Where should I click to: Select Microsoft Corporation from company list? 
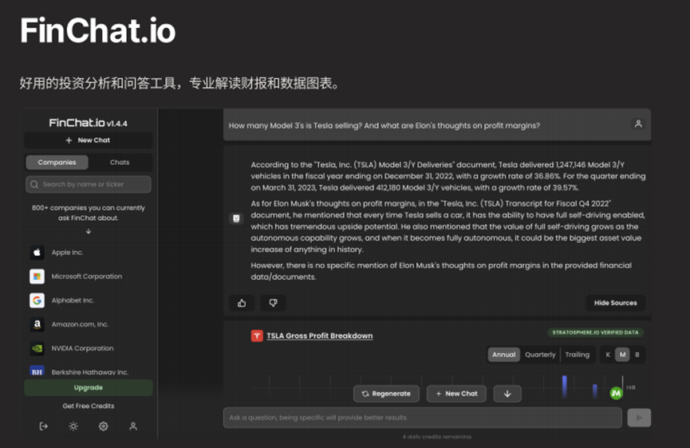87,276
